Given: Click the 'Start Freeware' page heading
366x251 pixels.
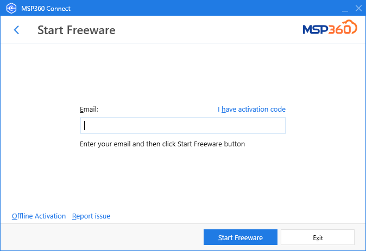Looking at the screenshot, I should pyautogui.click(x=77, y=30).
